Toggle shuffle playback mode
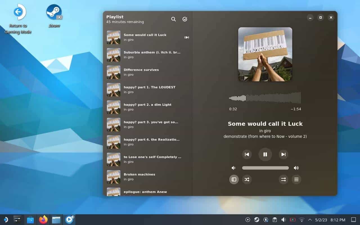 247,179
